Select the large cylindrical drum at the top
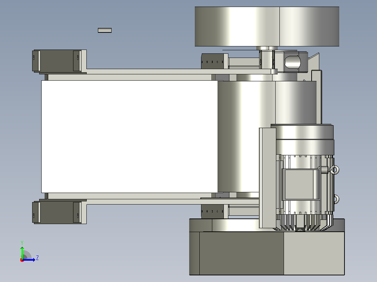Viewport: 377px width, 282px height. (x=267, y=27)
